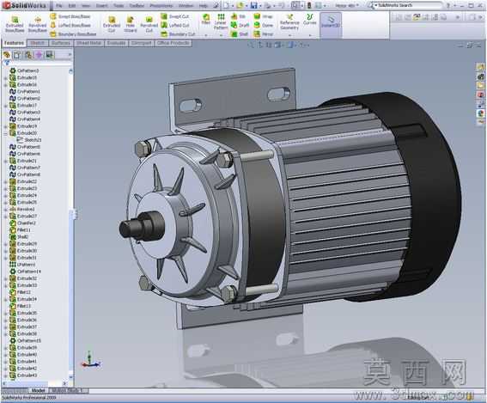This screenshot has height=403, width=487.
Task: Select the Draft tool
Action: (240, 25)
